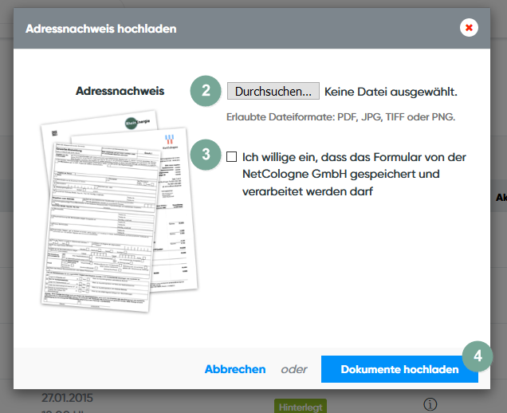Image resolution: width=507 pixels, height=413 pixels.
Task: Click the info icon below the dialog
Action: 429,404
